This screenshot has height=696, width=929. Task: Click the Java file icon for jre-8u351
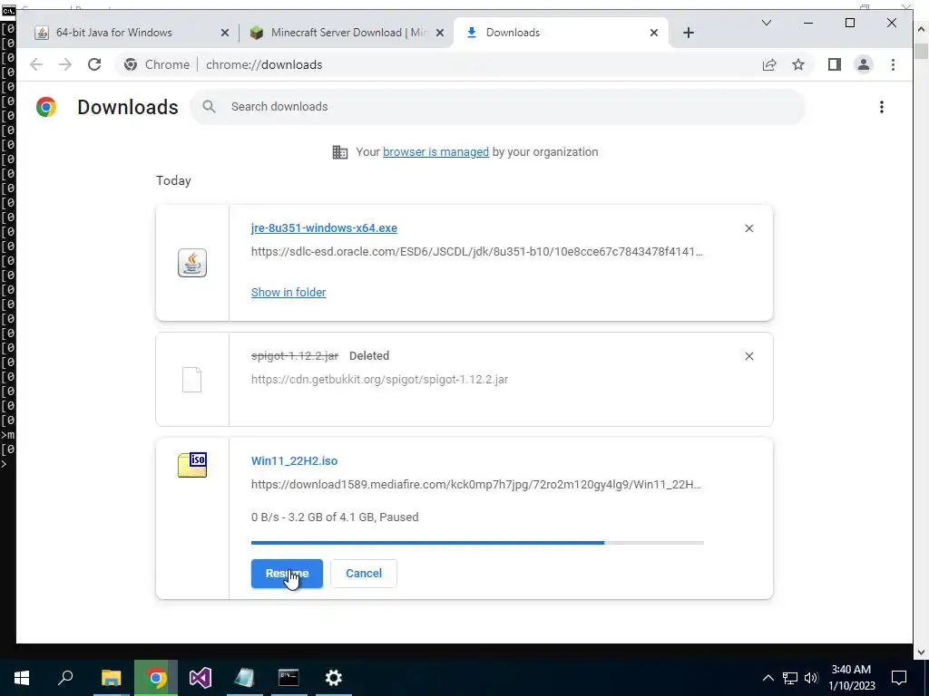pyautogui.click(x=192, y=263)
